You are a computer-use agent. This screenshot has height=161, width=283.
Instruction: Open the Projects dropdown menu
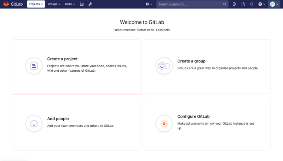[x=36, y=4]
